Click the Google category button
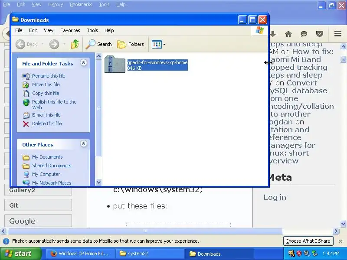347x260 pixels. (38, 221)
